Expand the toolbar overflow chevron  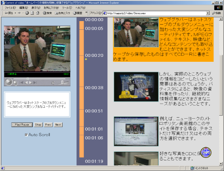point(86,12)
